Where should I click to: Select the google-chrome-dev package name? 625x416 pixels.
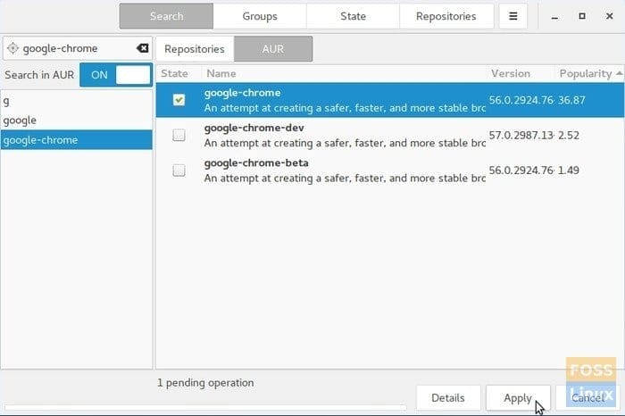254,128
